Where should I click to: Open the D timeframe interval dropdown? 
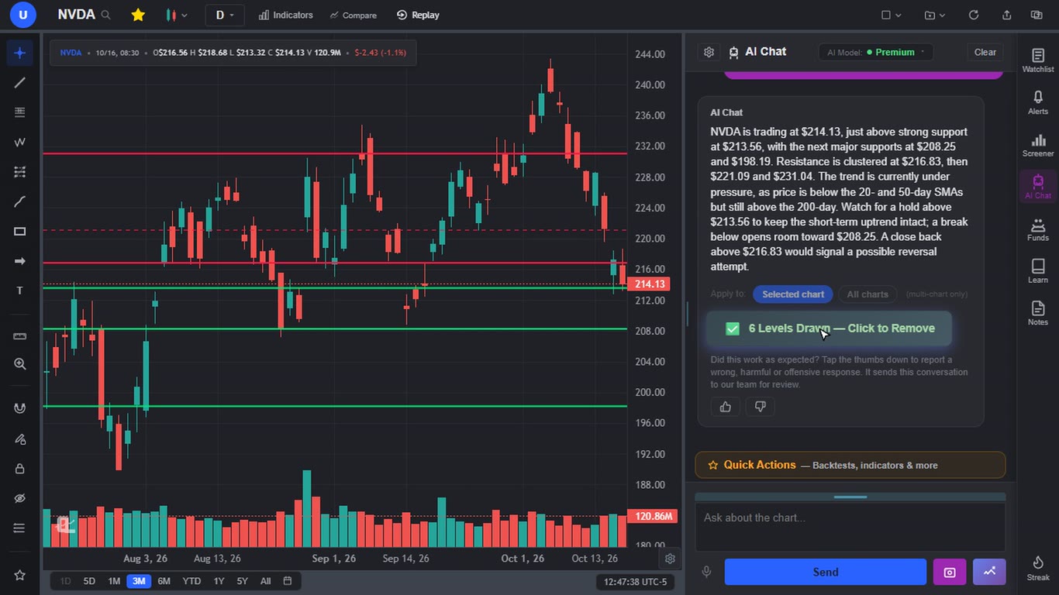click(x=225, y=15)
